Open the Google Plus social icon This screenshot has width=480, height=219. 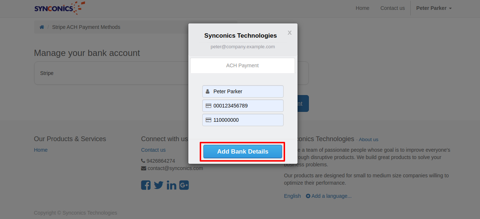[184, 185]
